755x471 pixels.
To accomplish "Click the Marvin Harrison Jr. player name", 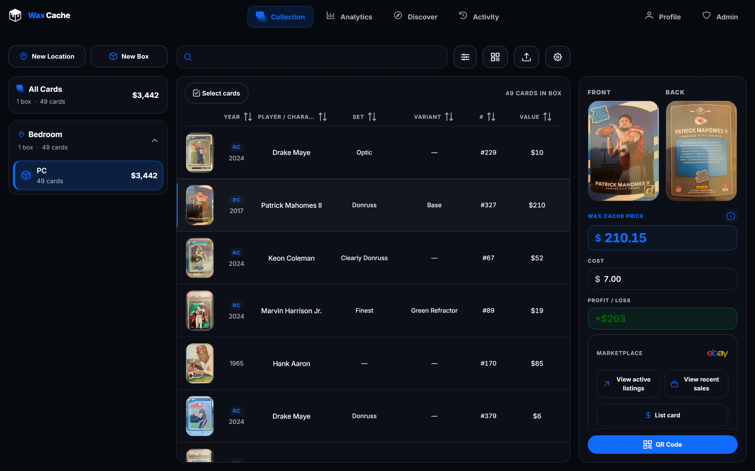I will (292, 311).
